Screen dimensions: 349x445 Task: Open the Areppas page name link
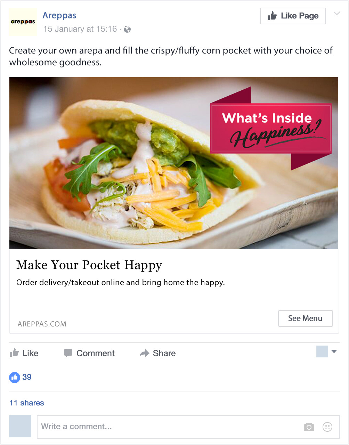click(x=59, y=15)
